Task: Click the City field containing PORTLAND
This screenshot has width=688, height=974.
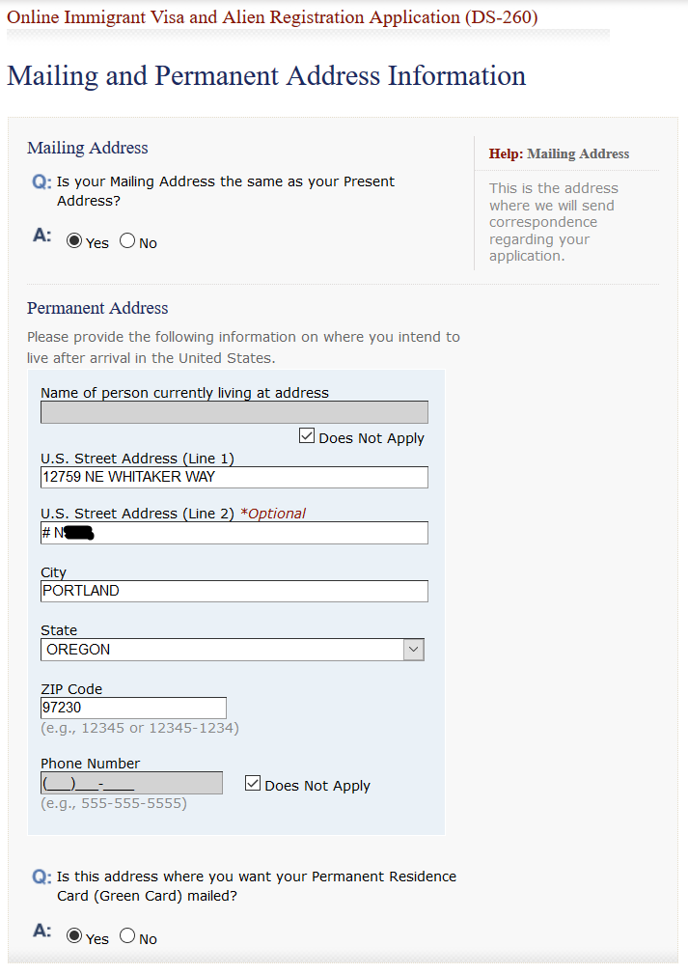Action: point(234,591)
